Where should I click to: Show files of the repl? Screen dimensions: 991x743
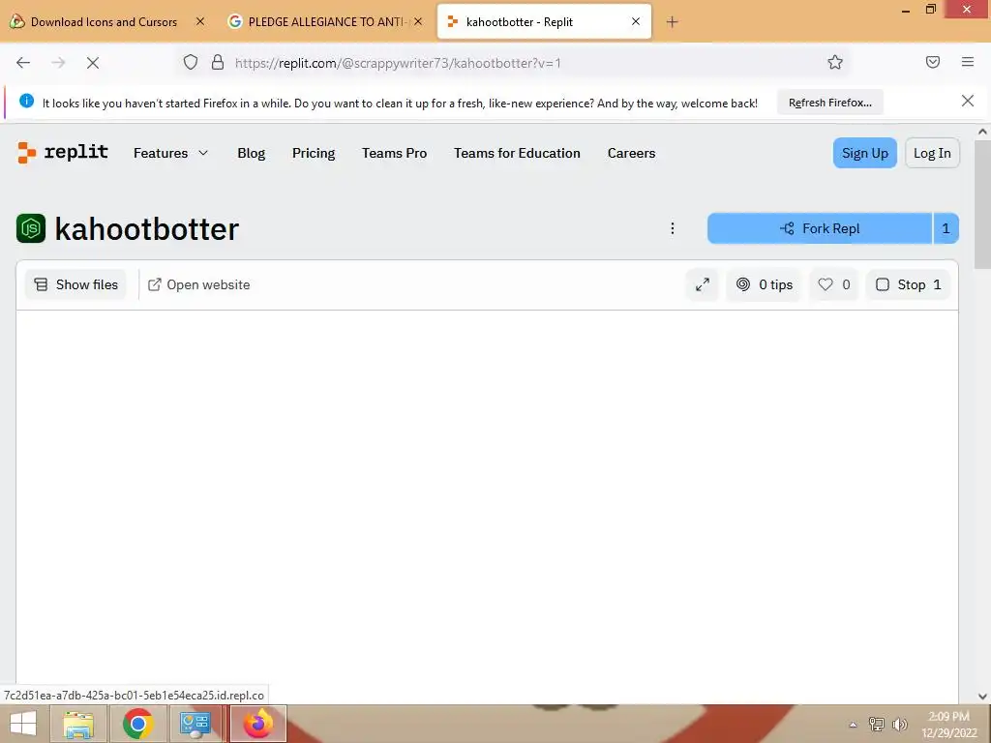[x=75, y=285]
